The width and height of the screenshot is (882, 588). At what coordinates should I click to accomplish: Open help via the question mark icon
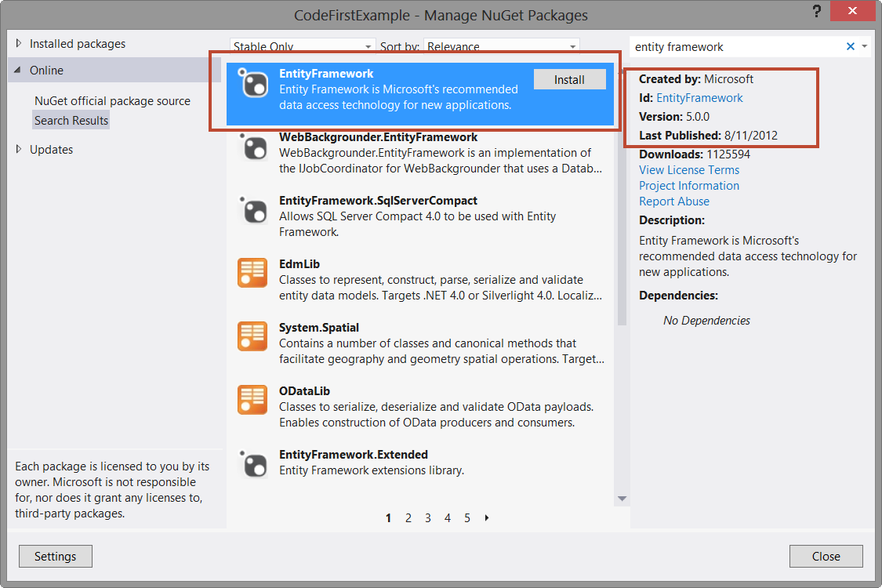click(816, 11)
